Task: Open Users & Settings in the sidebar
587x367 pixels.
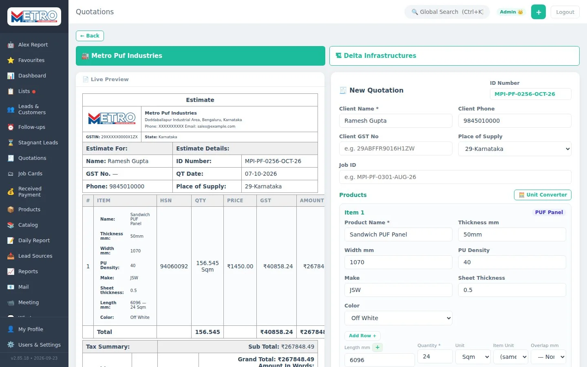Action: (34, 345)
